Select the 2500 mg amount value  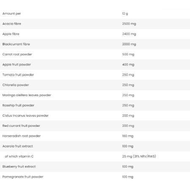(129, 24)
